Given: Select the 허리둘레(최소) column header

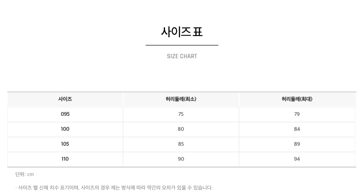Looking at the screenshot, I should 181,99.
